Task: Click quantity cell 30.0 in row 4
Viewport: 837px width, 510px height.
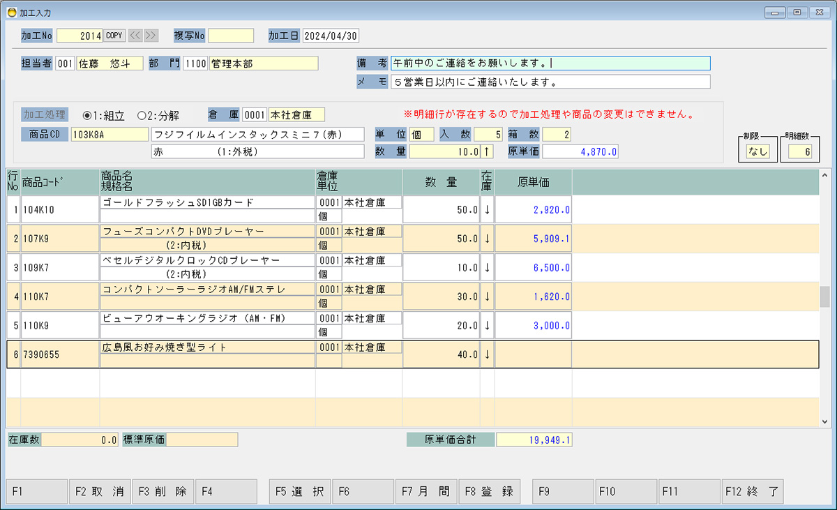Action: coord(441,297)
